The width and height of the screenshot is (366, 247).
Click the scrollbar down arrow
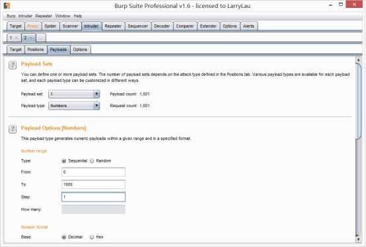(x=358, y=239)
